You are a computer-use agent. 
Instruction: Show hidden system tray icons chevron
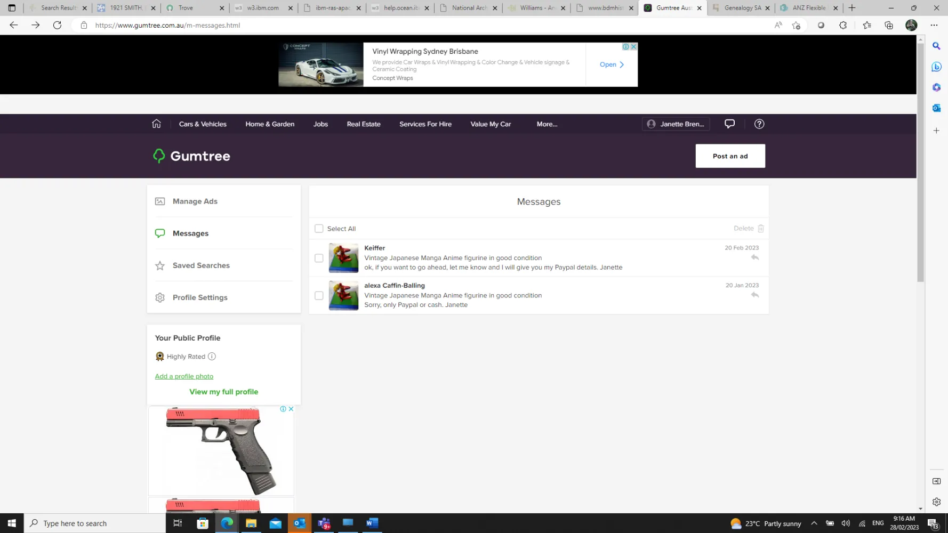point(814,523)
